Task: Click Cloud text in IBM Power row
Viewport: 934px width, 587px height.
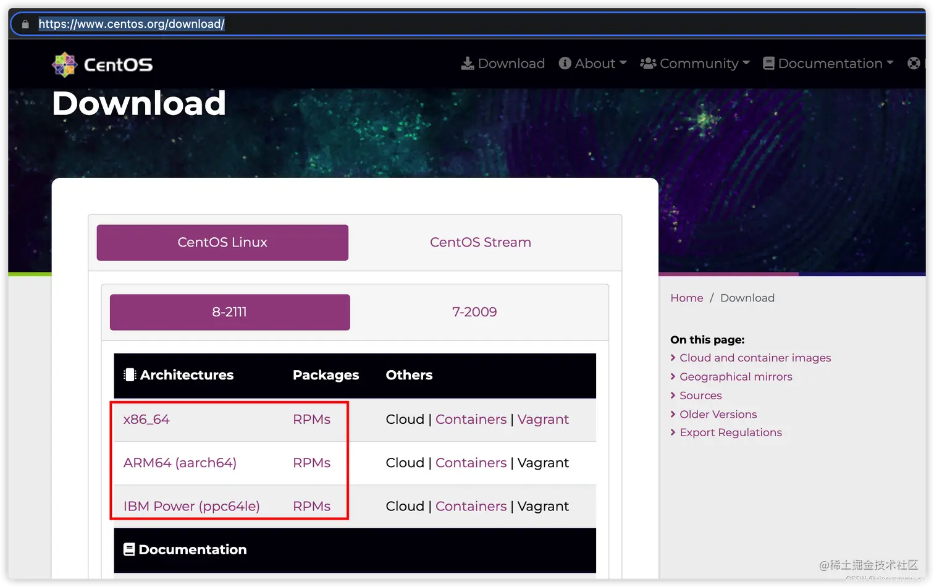Action: 405,506
